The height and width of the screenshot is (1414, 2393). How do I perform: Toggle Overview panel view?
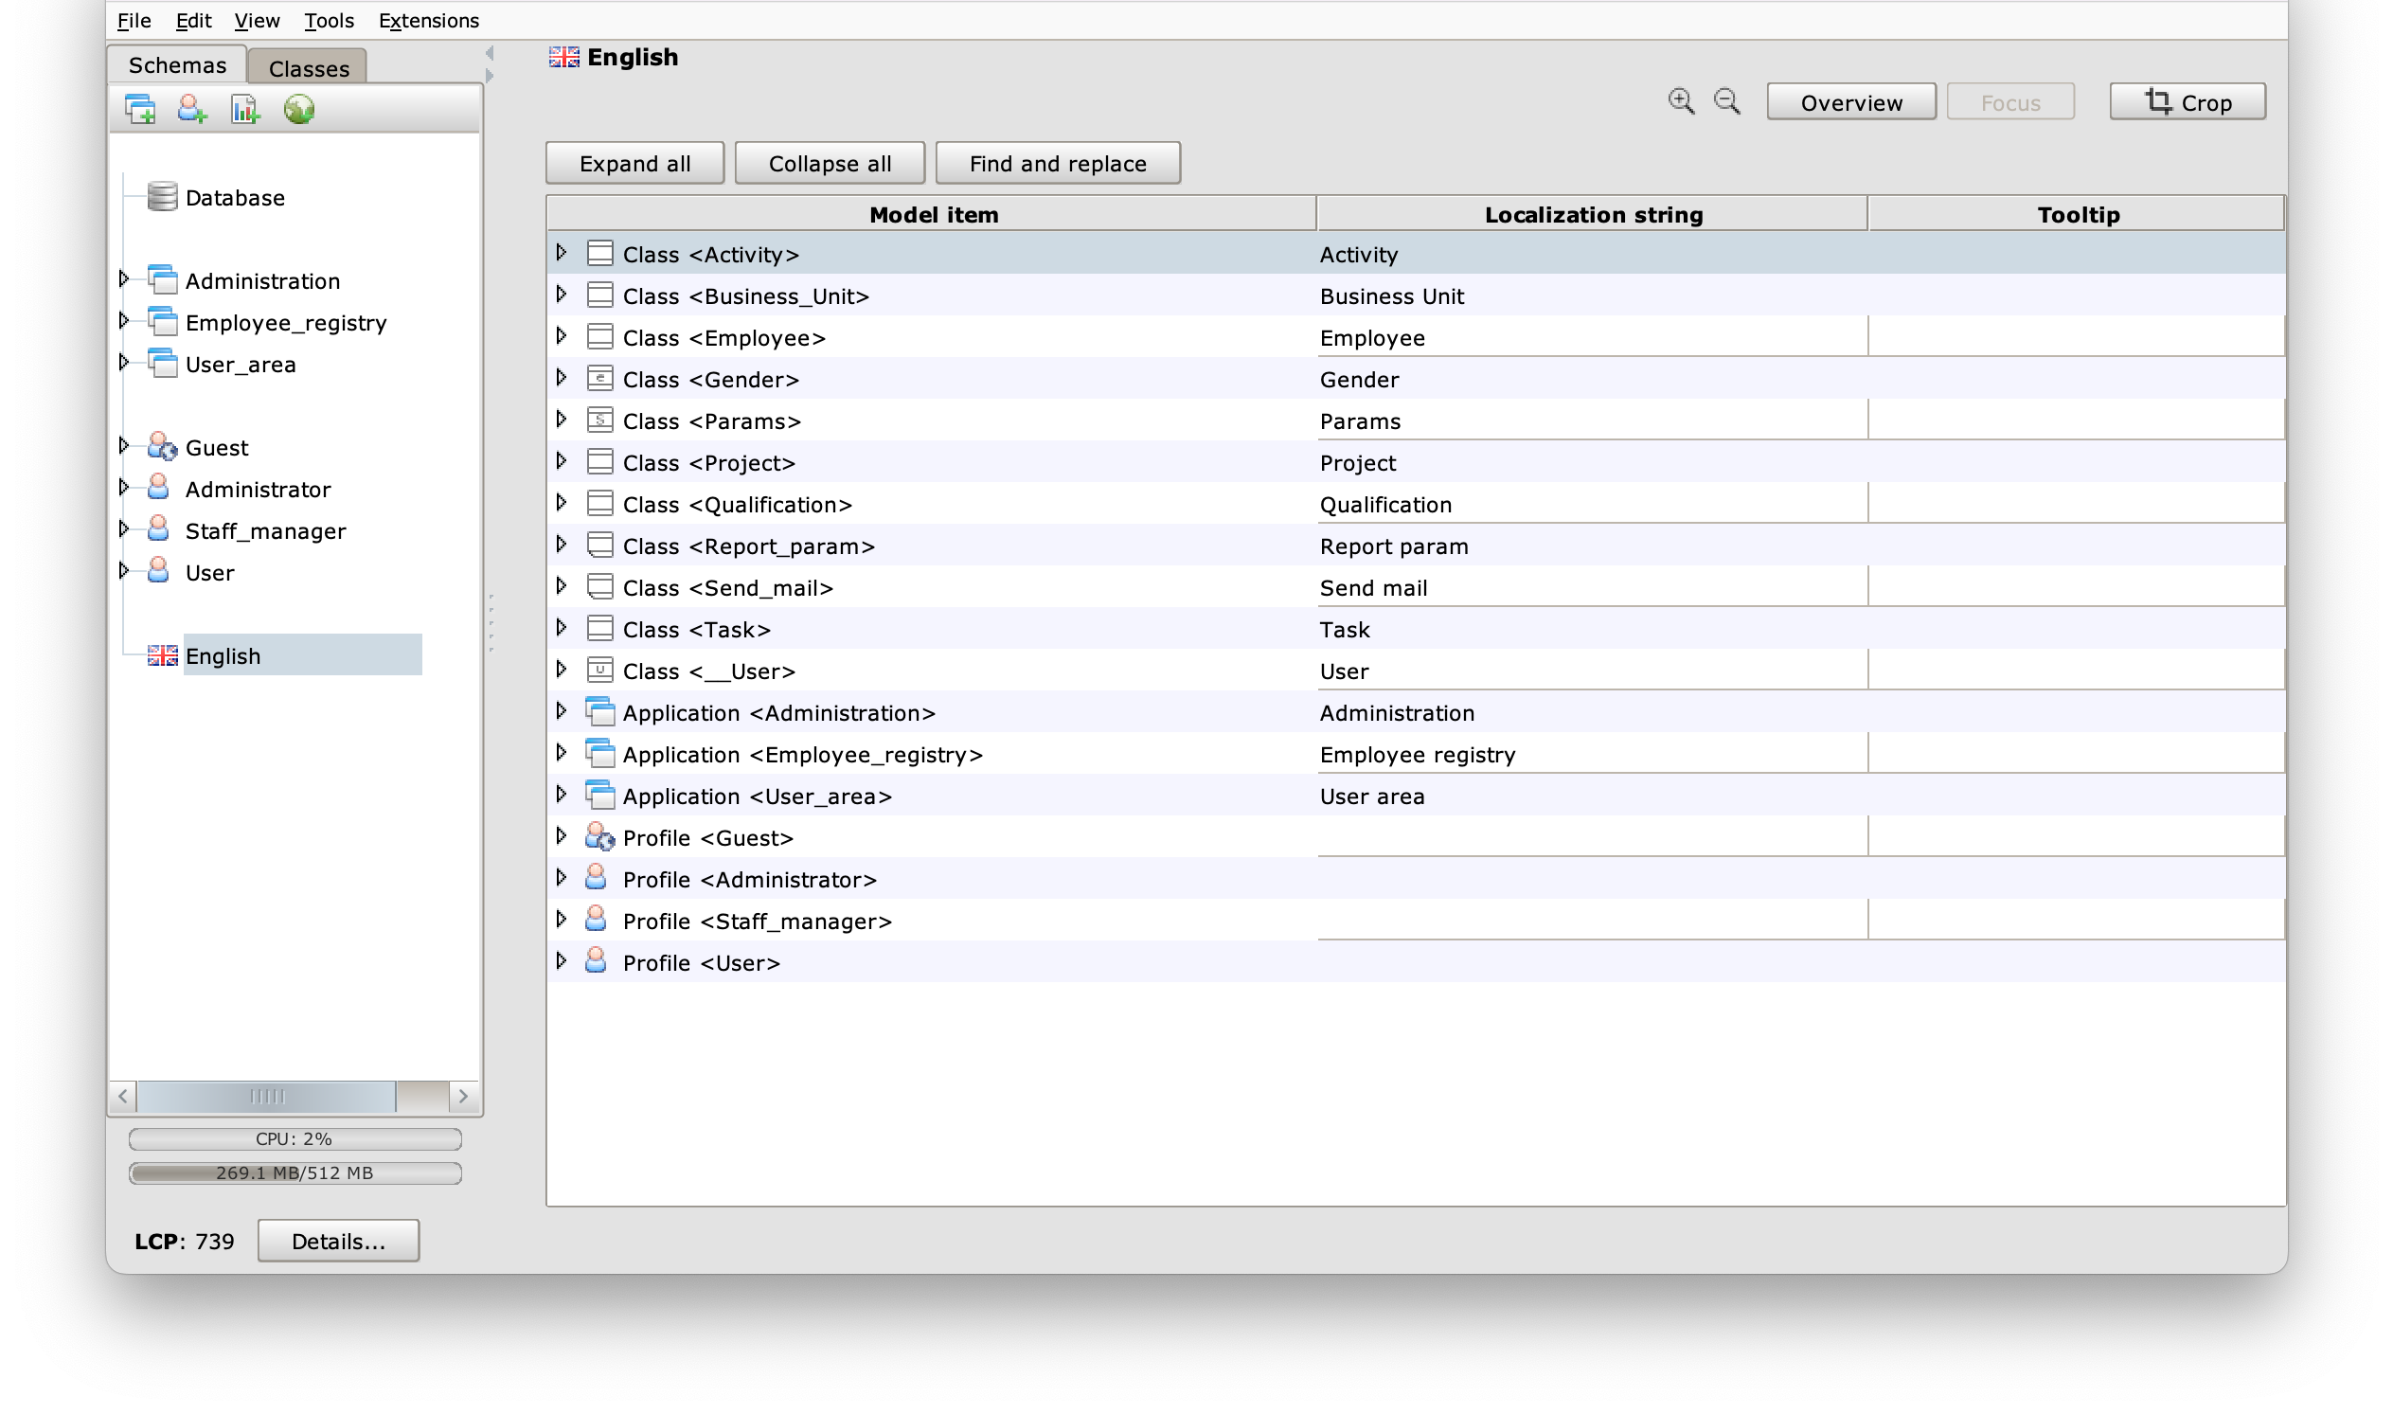click(1849, 101)
